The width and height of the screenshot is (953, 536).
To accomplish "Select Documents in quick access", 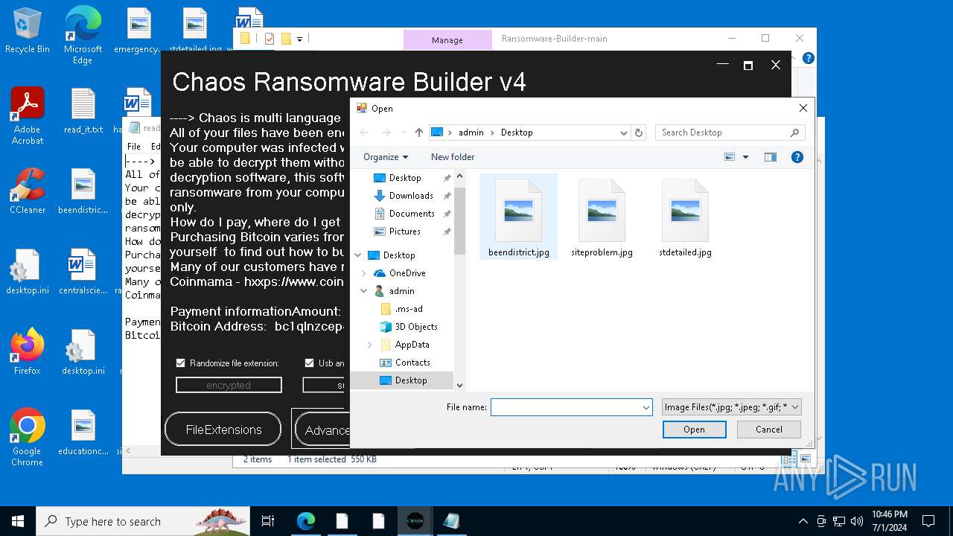I will pos(412,214).
